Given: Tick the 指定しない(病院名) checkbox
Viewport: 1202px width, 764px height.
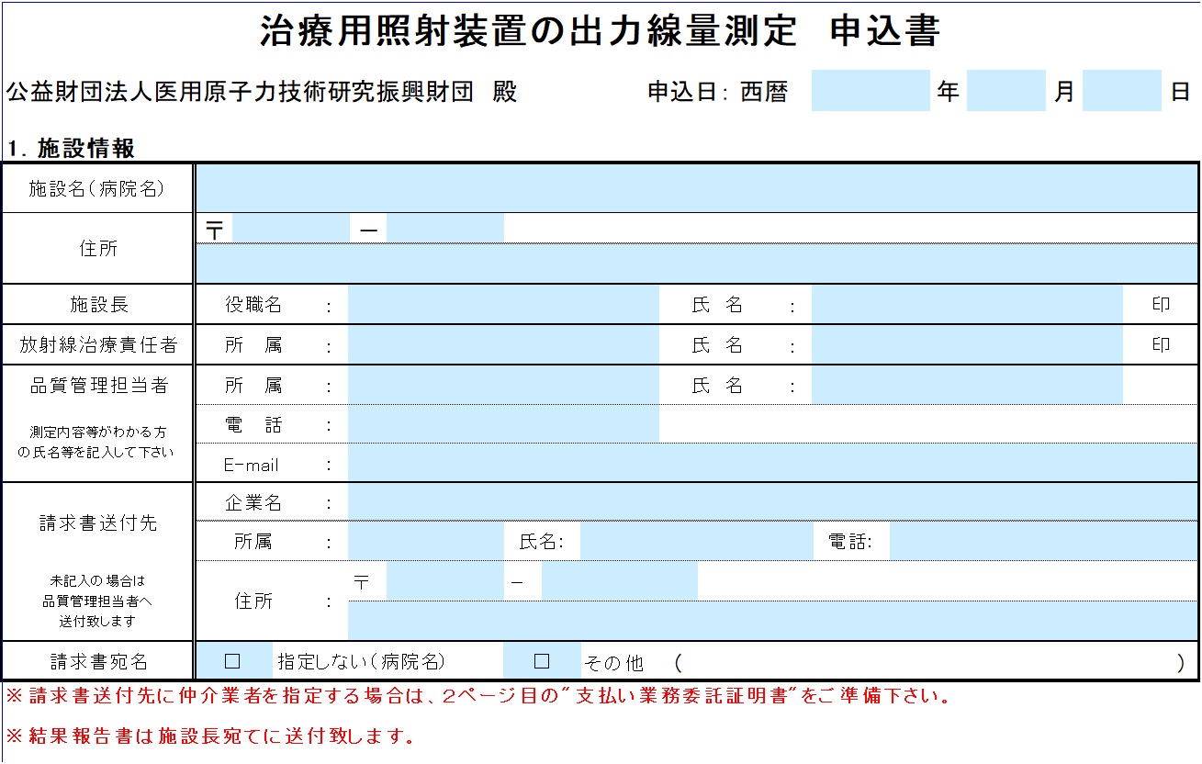Looking at the screenshot, I should (x=232, y=661).
